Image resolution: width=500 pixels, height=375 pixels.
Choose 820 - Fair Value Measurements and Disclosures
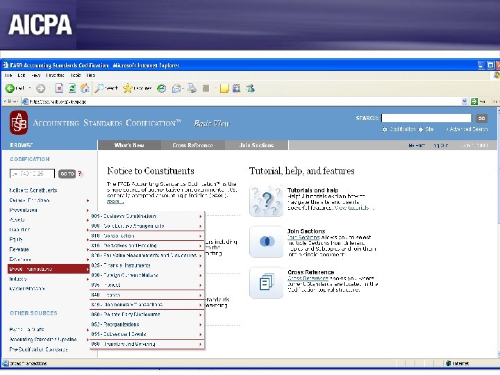pyautogui.click(x=147, y=256)
